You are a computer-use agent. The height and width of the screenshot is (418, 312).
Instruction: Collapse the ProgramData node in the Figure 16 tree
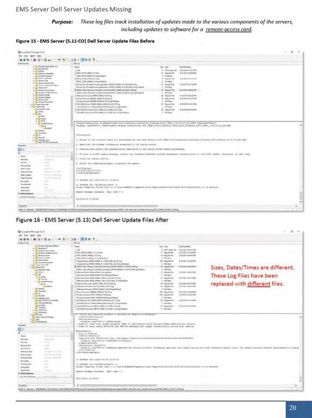30,268
